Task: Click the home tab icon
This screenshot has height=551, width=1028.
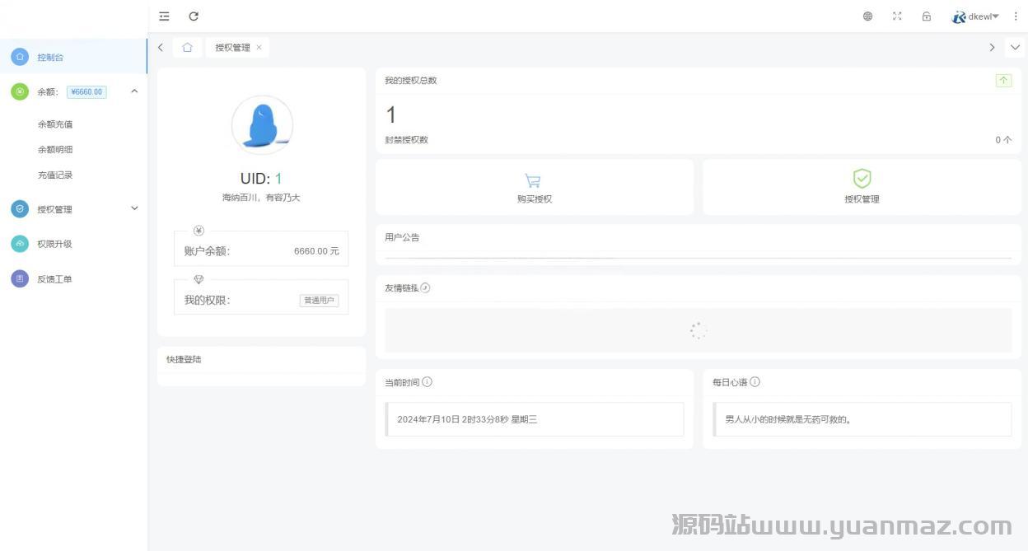Action: pyautogui.click(x=188, y=48)
